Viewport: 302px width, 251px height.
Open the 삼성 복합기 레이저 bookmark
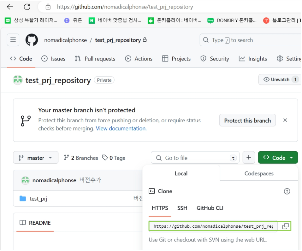point(31,20)
